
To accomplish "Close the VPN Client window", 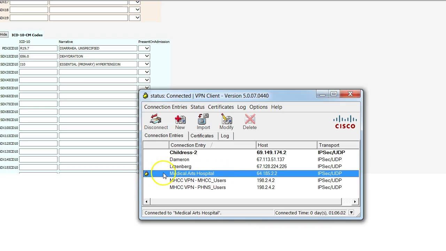I will 350,94.
